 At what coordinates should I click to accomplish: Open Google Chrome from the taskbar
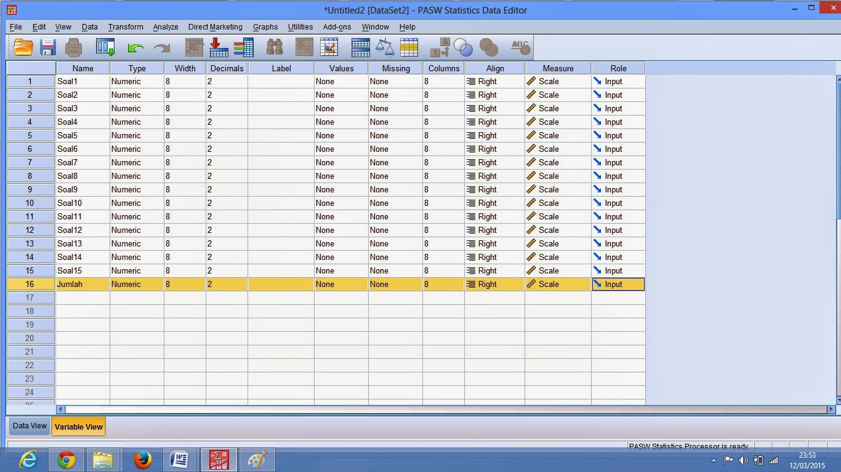tap(66, 460)
